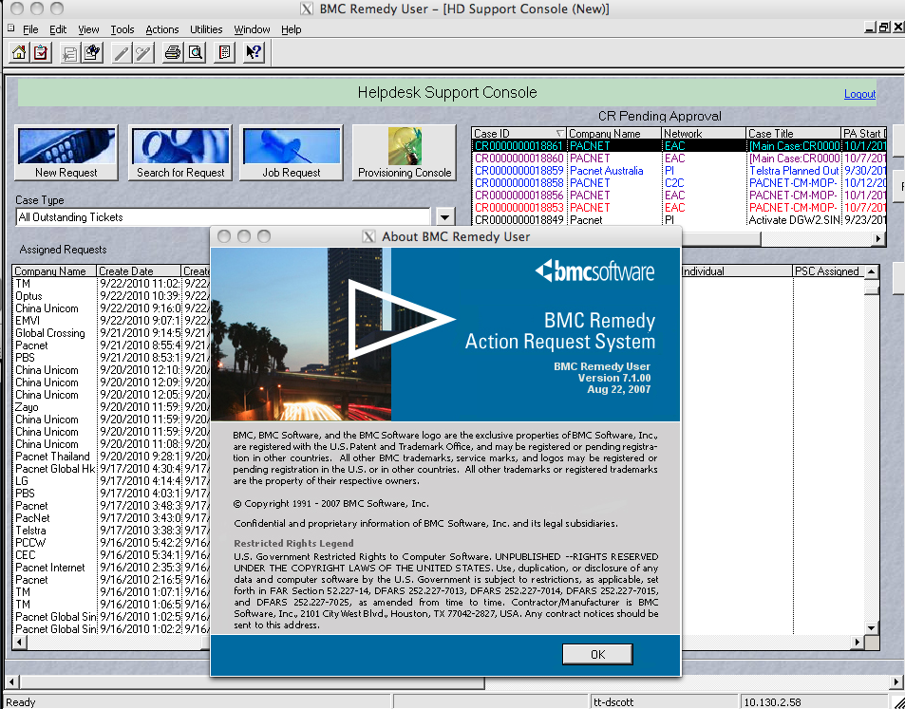Click the Home toolbar icon
The width and height of the screenshot is (905, 709).
[18, 53]
